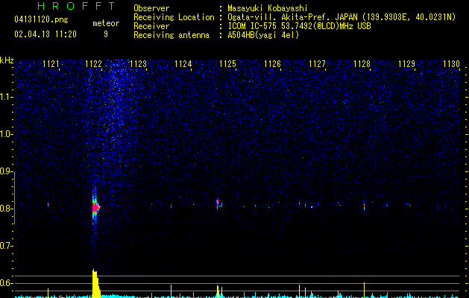Click the kHz axis unit label

7,60
